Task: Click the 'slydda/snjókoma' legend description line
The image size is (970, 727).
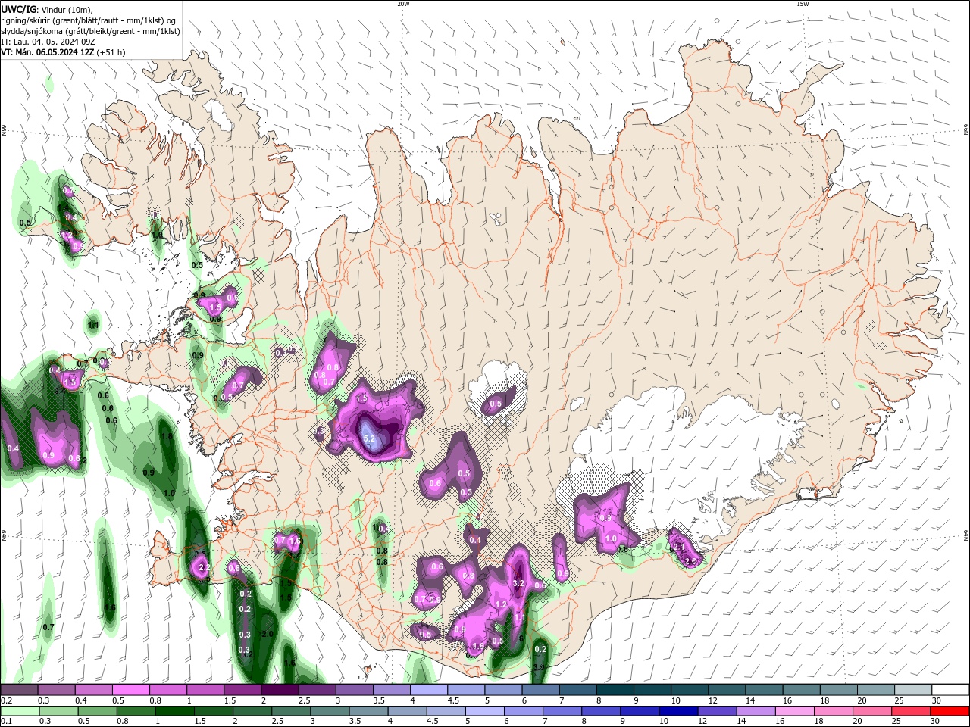Action: (x=91, y=31)
